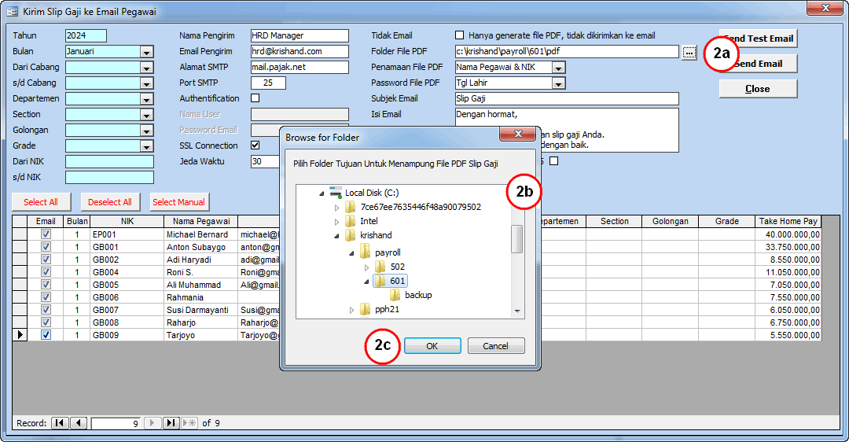849x442 pixels.
Task: Click the Close button in form
Action: 758,89
